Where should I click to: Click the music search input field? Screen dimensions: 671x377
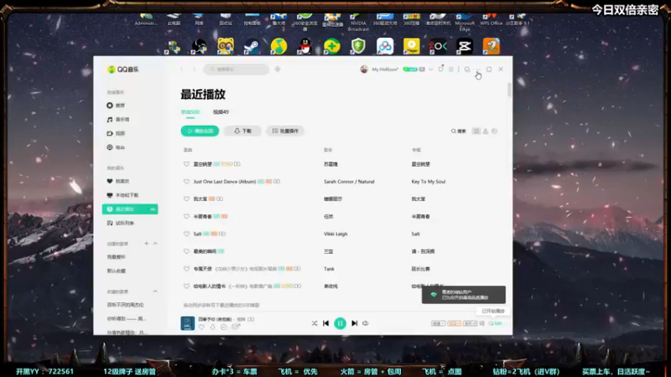237,70
